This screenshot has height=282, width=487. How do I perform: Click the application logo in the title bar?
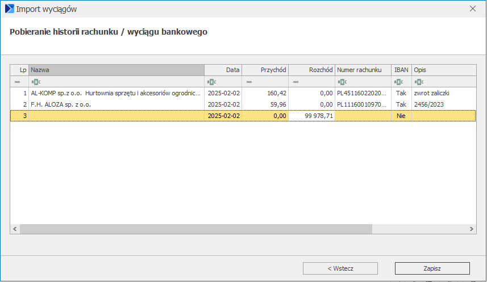pos(9,9)
